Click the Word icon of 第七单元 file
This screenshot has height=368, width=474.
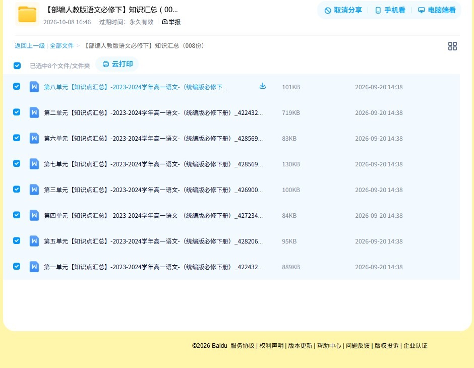click(34, 164)
